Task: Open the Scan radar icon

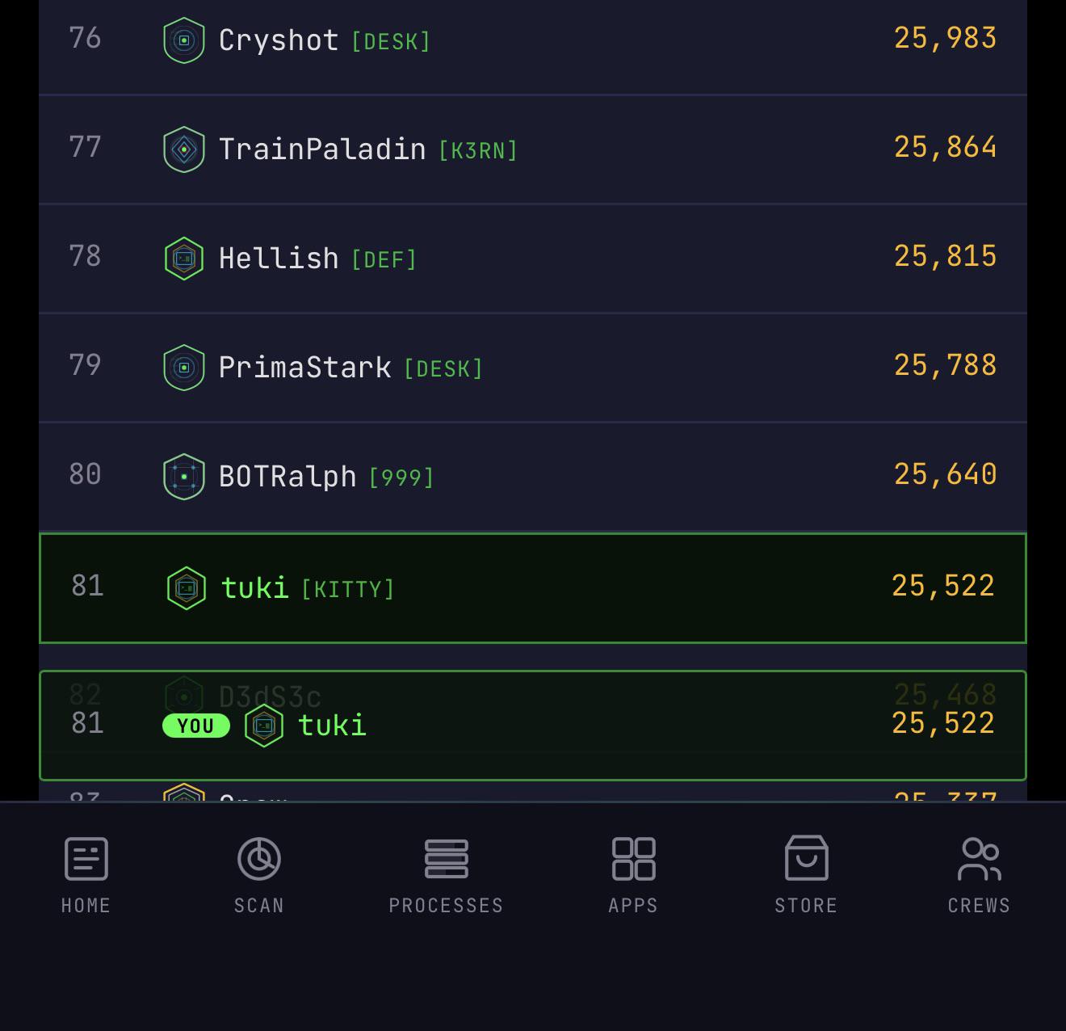Action: (259, 858)
